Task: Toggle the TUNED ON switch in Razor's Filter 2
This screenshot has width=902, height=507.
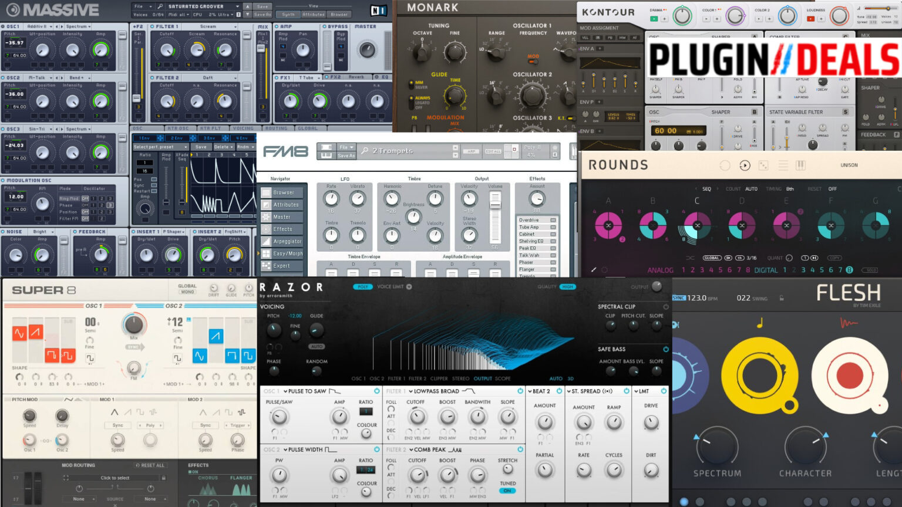Action: 507,491
